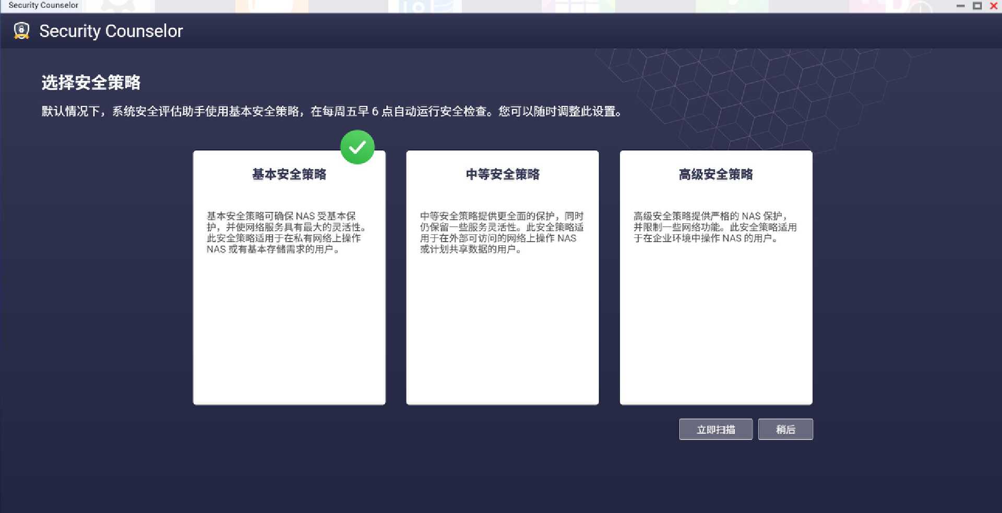Click the Security Counselor title bar tab
The height and width of the screenshot is (513, 1002).
[x=43, y=5]
